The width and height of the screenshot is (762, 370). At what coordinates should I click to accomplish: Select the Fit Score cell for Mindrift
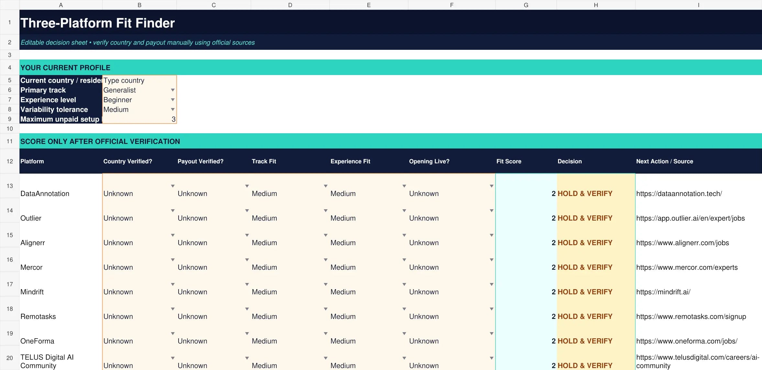click(526, 284)
